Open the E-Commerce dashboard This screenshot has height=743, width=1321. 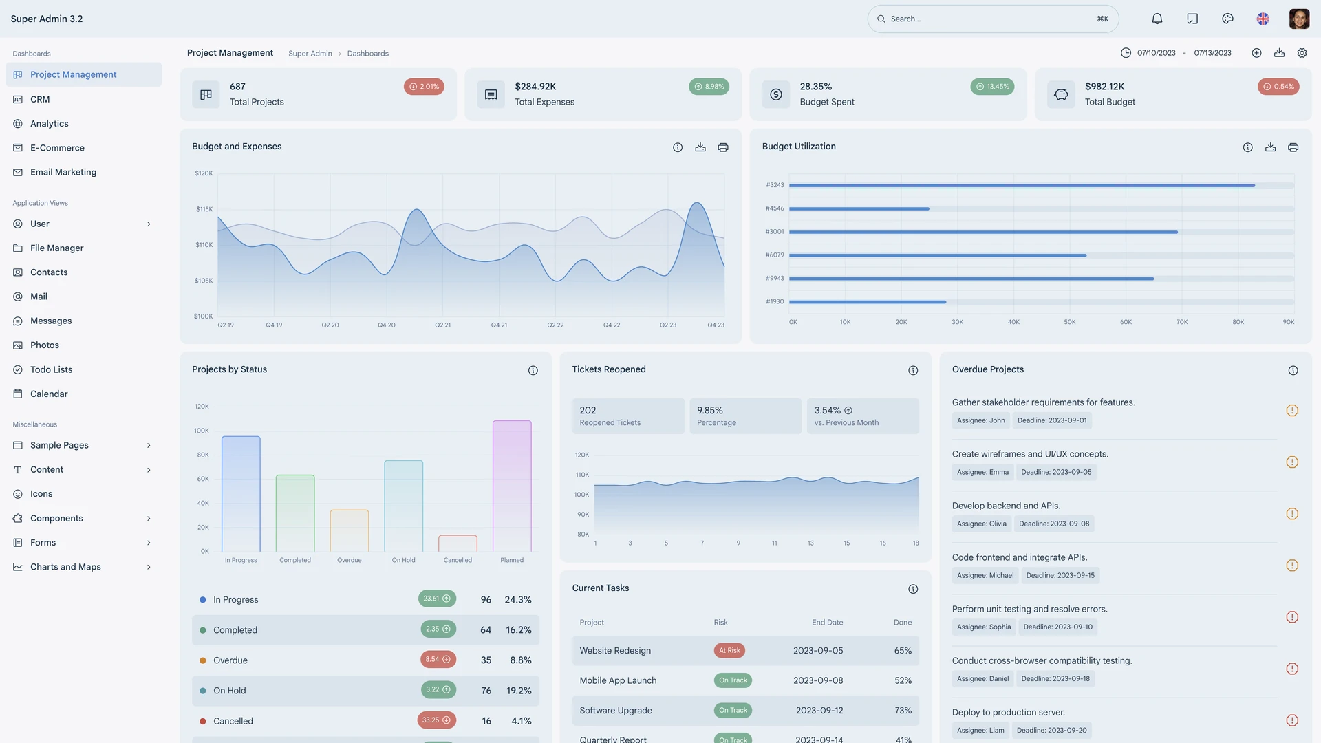(x=83, y=148)
